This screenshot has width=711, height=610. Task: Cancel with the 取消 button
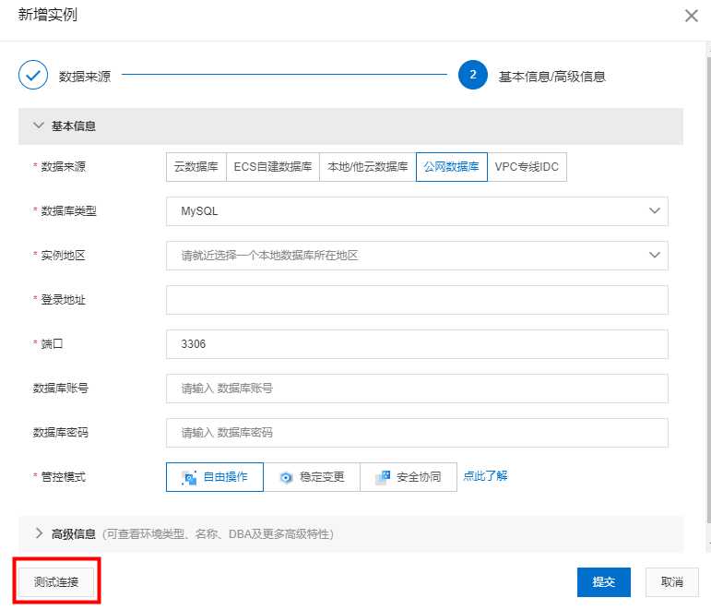point(671,582)
